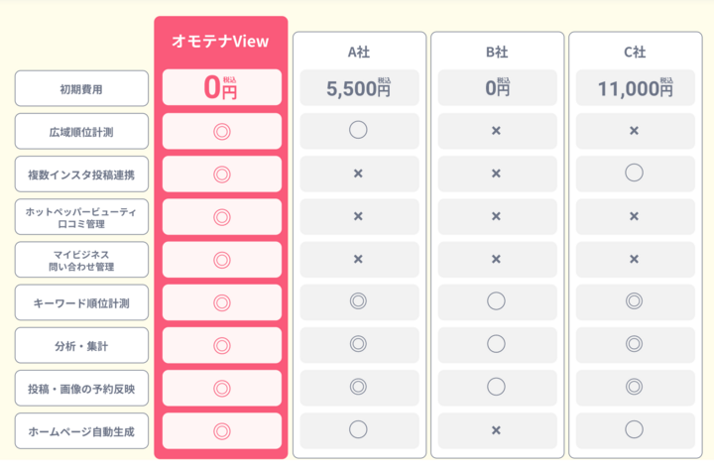Click C社 cross for マイビジネス問い合わせ管理
The image size is (714, 469).
tap(634, 259)
